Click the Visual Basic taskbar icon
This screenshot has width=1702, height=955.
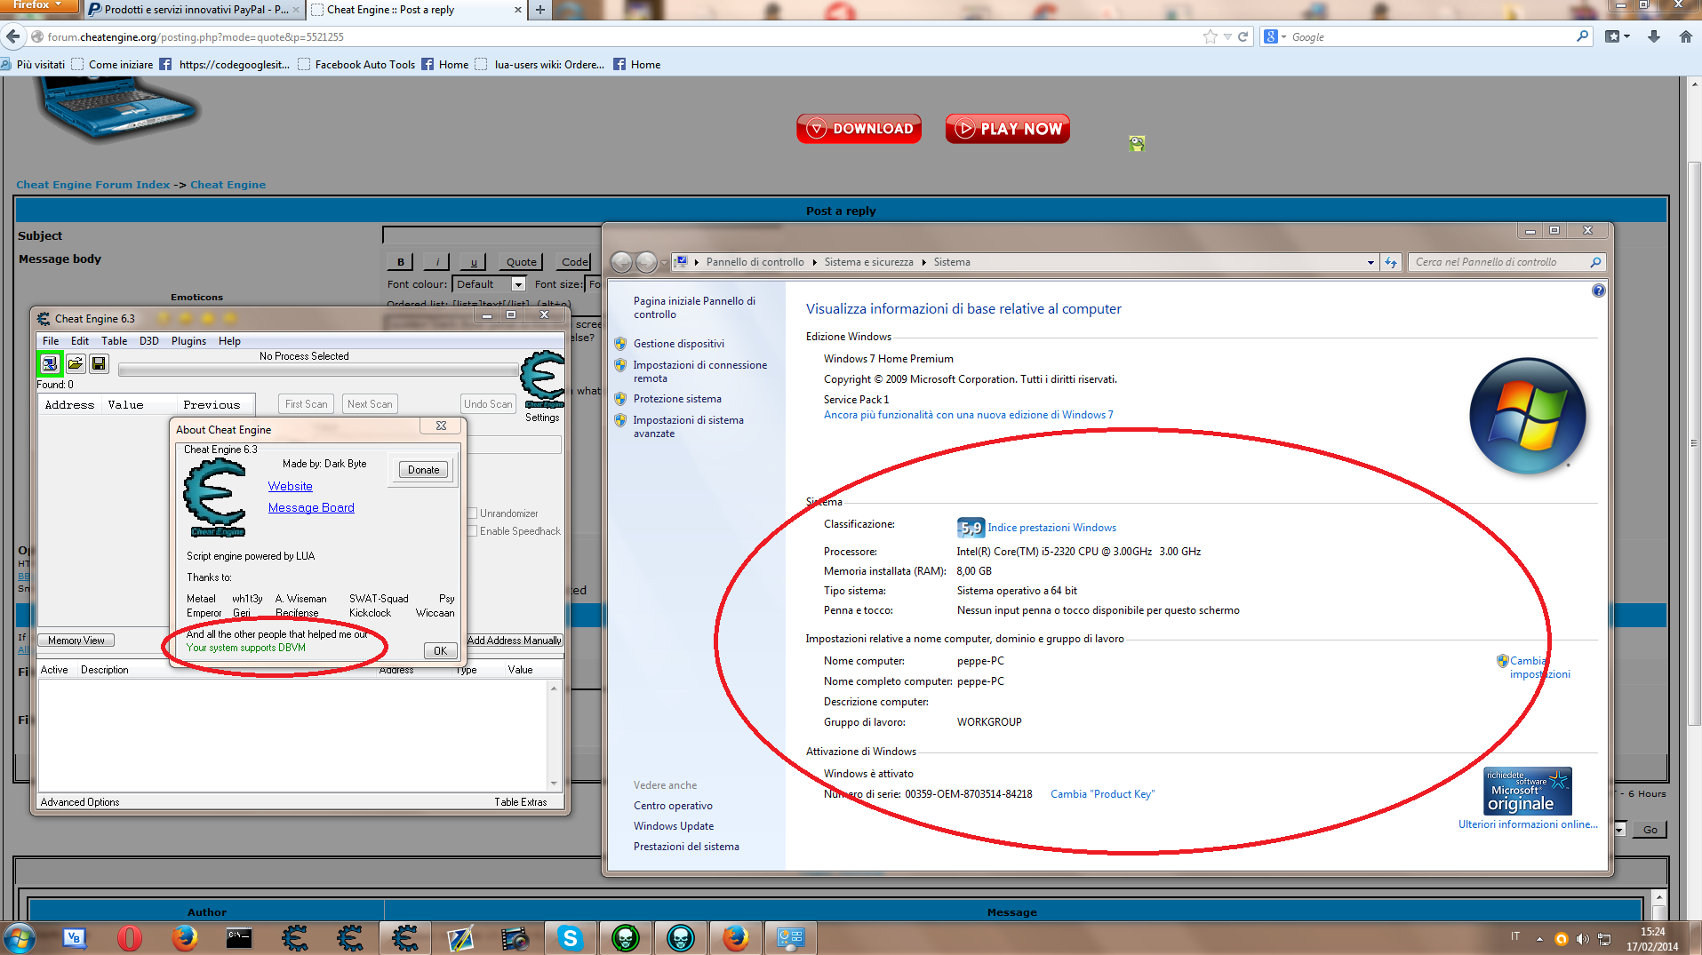(x=75, y=937)
